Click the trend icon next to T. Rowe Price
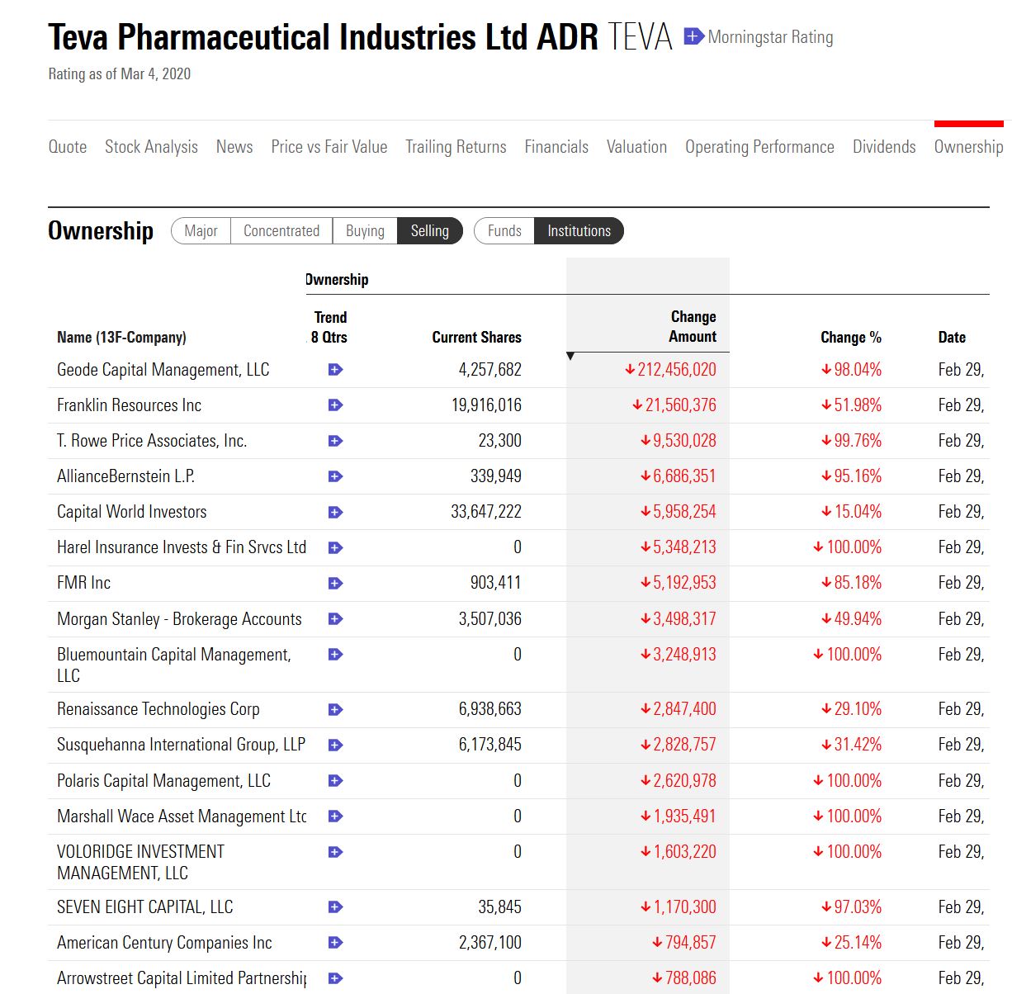Screen dimensions: 1012x994 (334, 441)
